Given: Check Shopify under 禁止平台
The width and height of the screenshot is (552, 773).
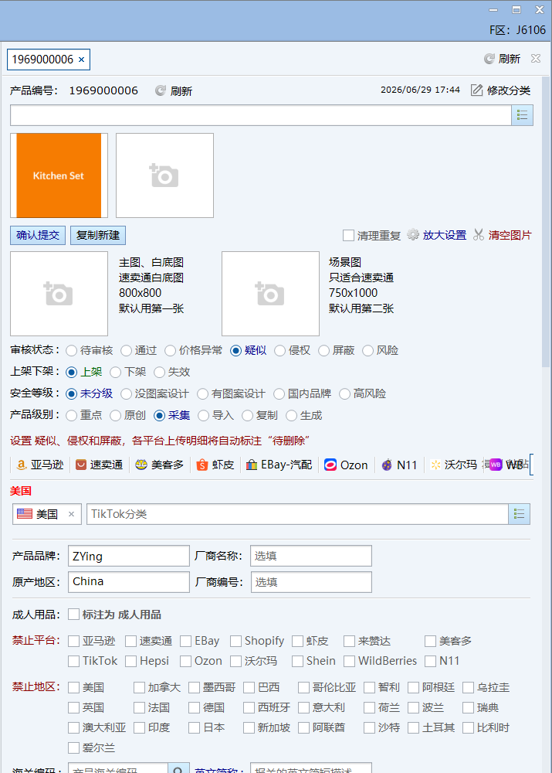Looking at the screenshot, I should point(236,641).
